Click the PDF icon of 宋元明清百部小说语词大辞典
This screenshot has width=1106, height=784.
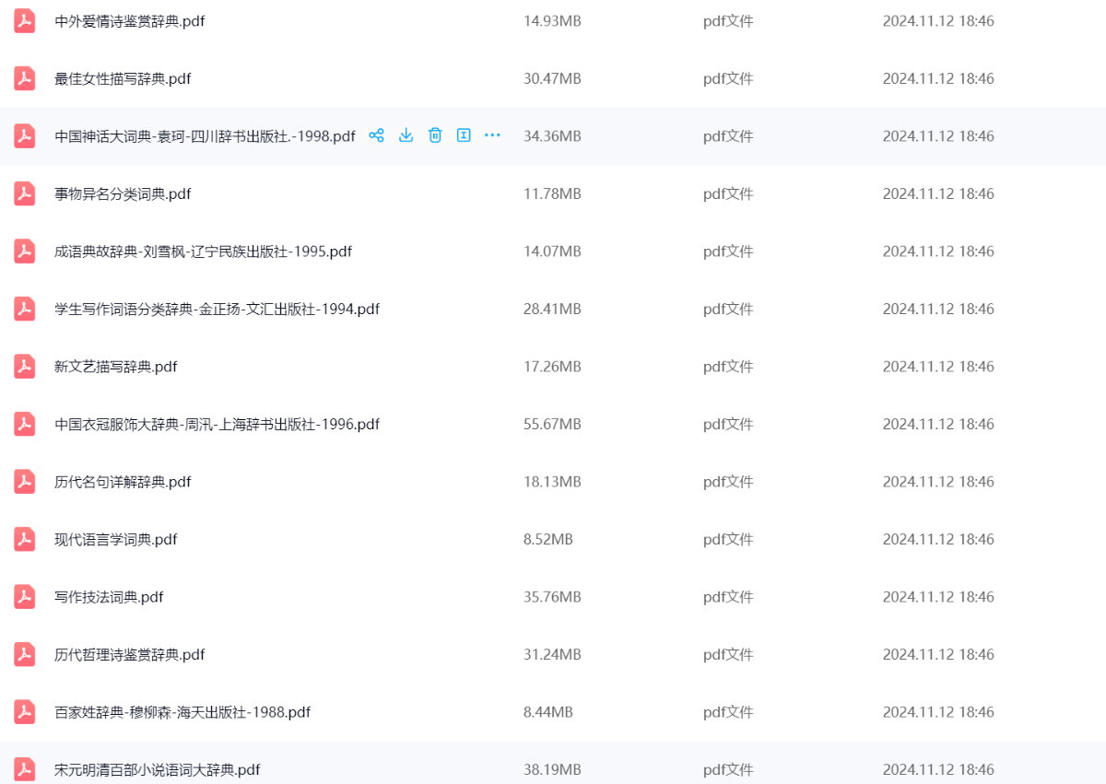24,769
